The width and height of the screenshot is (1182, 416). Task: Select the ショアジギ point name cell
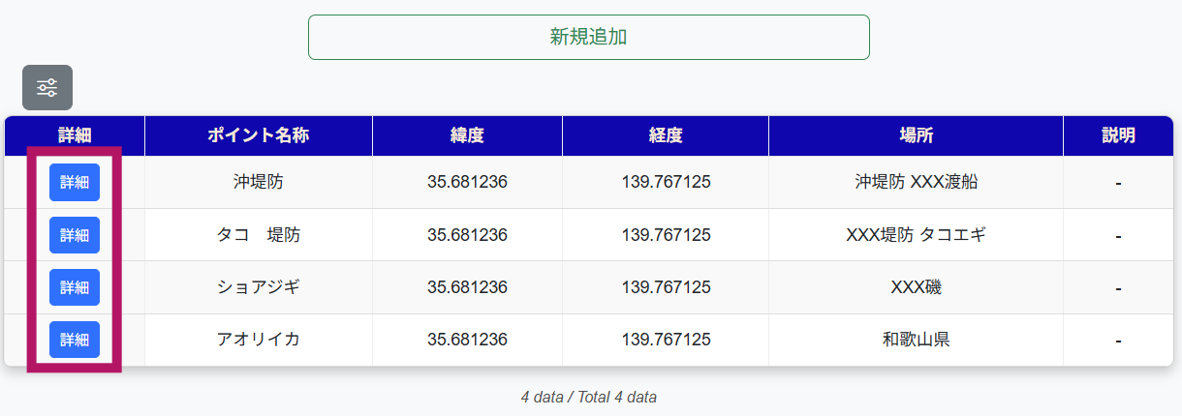click(258, 287)
